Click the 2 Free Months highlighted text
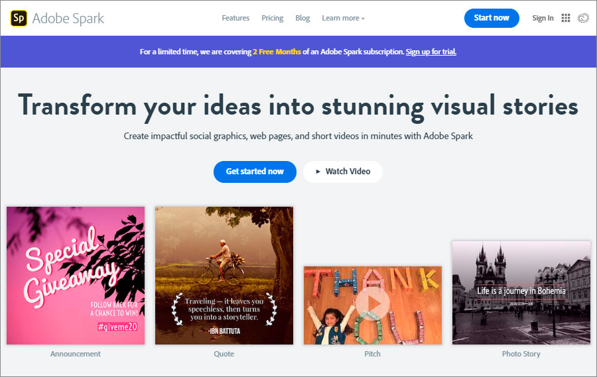The image size is (597, 377). [x=277, y=52]
